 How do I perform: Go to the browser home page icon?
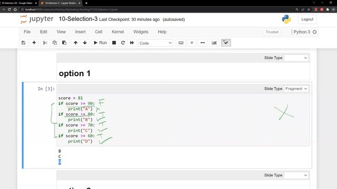click(x=15, y=9)
